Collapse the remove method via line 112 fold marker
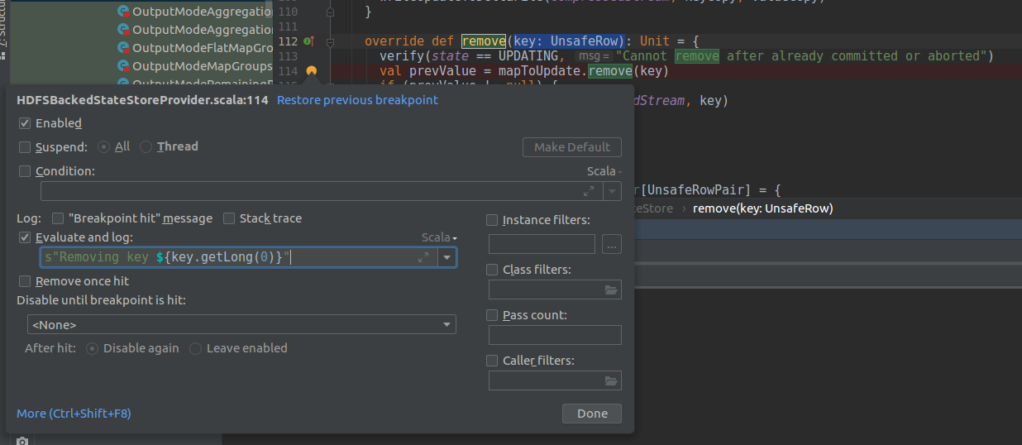The height and width of the screenshot is (445, 1022). [x=331, y=41]
